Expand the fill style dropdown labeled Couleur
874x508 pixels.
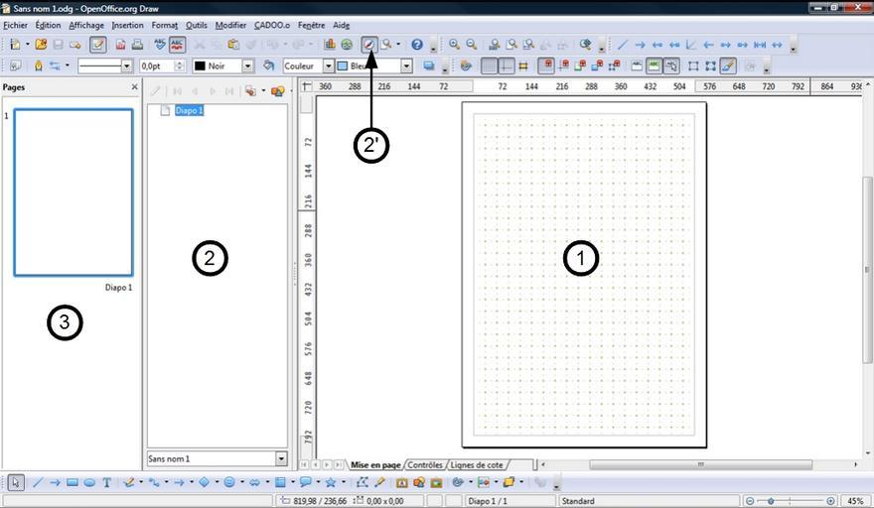[328, 66]
